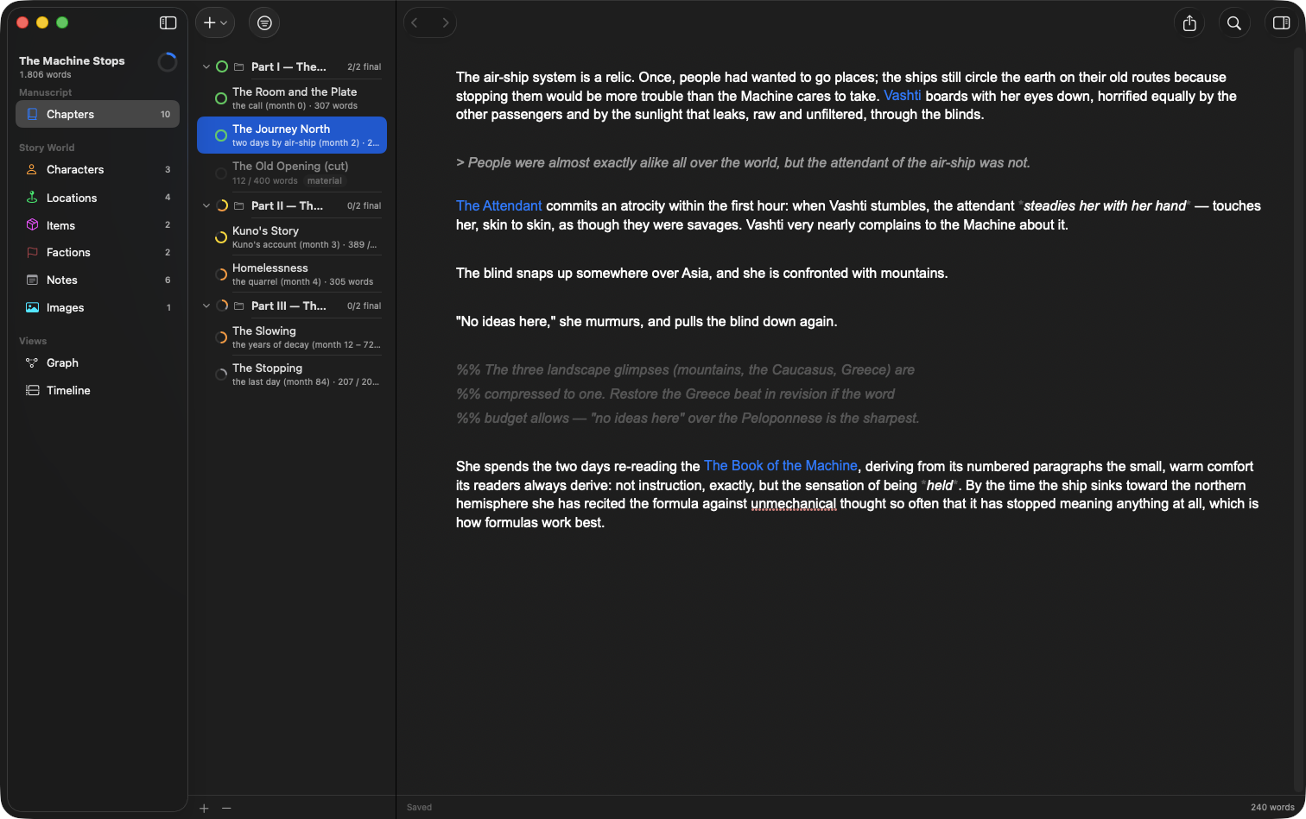The width and height of the screenshot is (1306, 819).
Task: Open the search magnifier icon
Action: [x=1234, y=23]
